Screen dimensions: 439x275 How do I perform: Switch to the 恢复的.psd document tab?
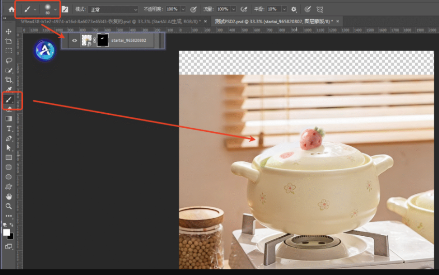click(x=109, y=22)
